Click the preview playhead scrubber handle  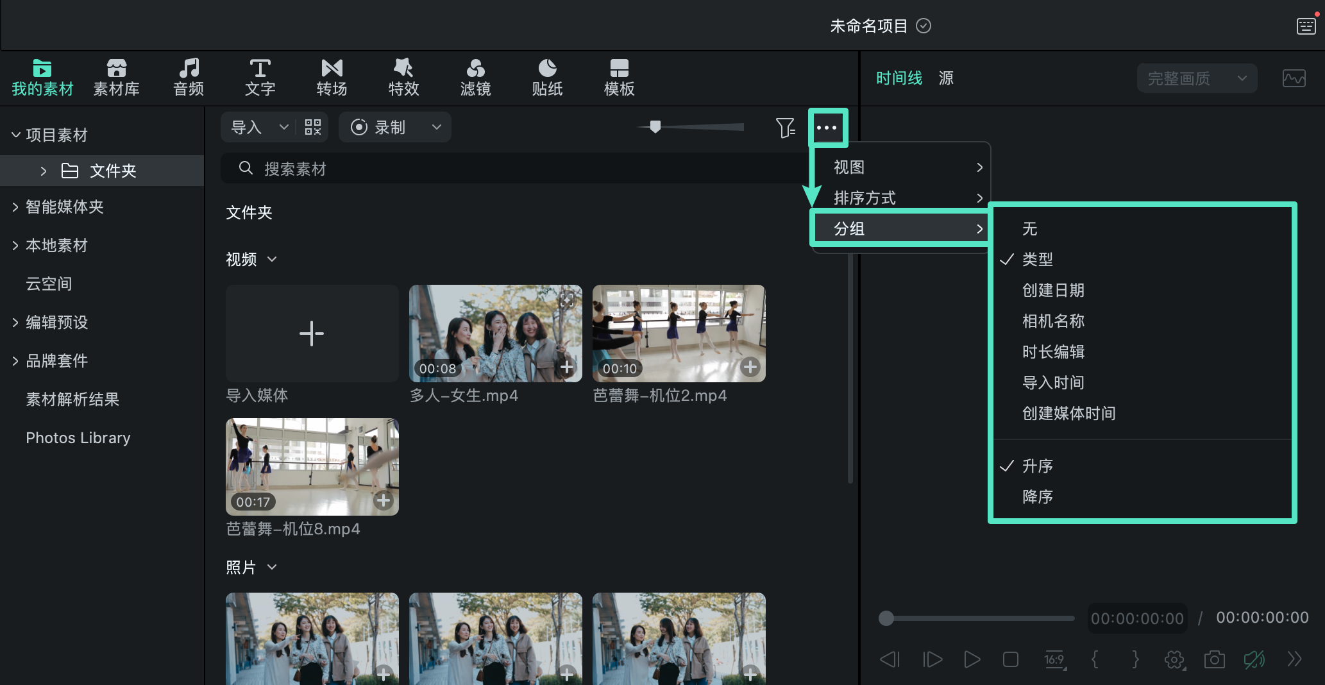tap(886, 618)
